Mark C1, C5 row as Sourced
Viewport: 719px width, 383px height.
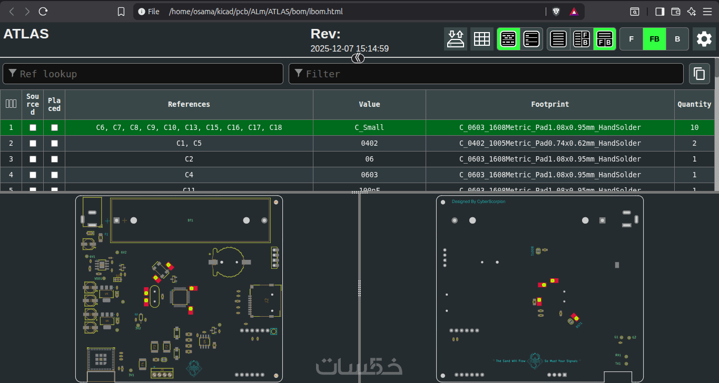point(33,143)
